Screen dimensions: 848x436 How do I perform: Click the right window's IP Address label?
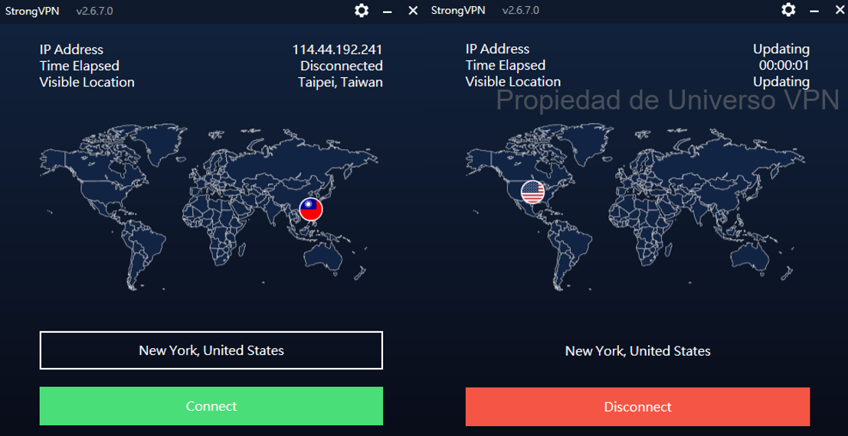(x=498, y=49)
